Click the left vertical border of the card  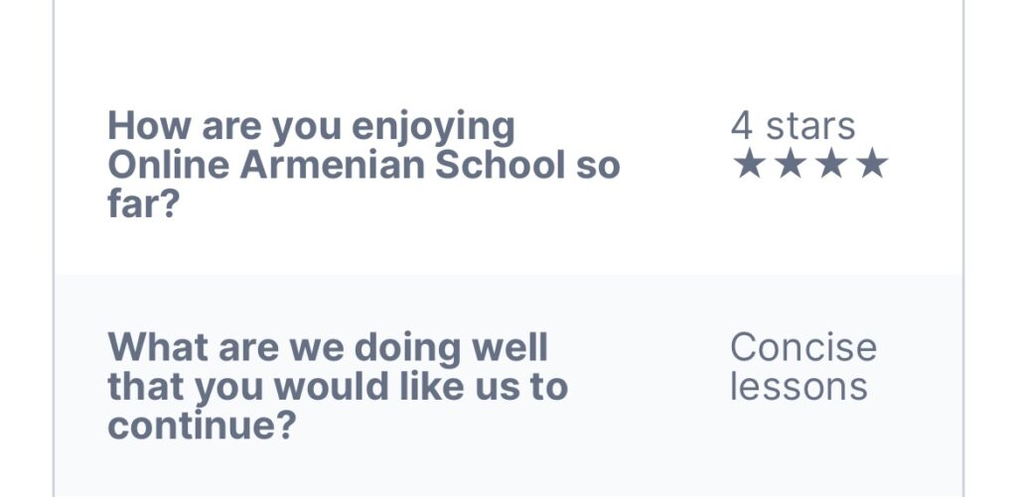(x=54, y=248)
